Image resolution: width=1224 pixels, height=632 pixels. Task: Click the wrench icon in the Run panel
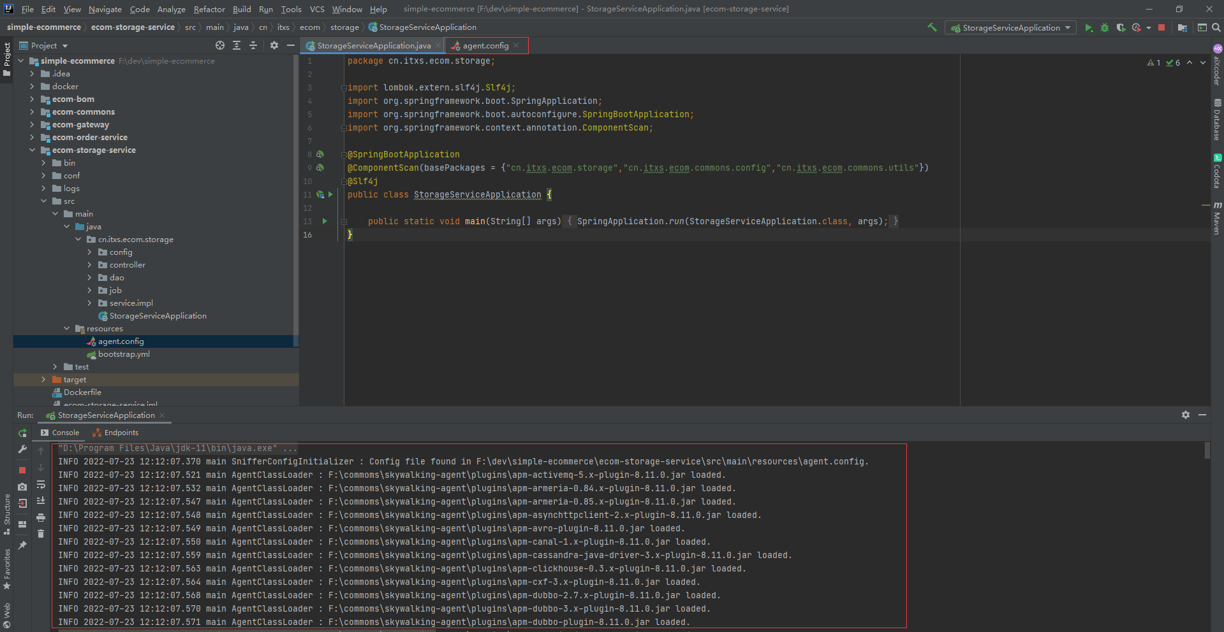(22, 449)
